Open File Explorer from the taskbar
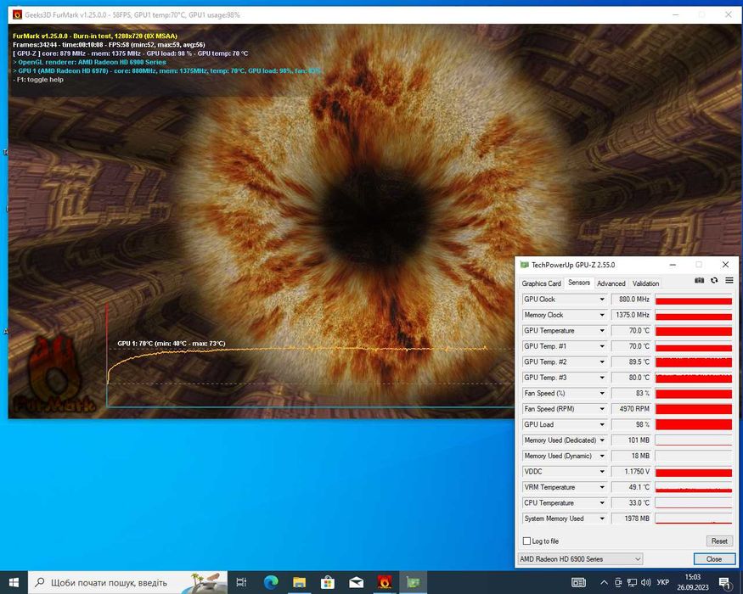 tap(299, 582)
